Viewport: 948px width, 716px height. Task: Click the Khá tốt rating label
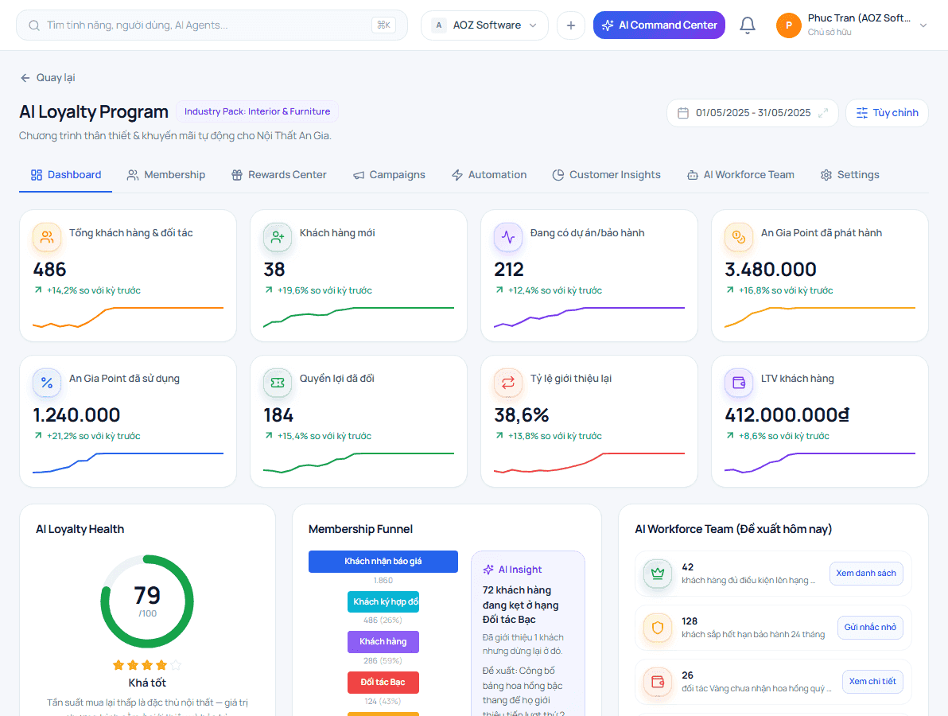point(147,683)
